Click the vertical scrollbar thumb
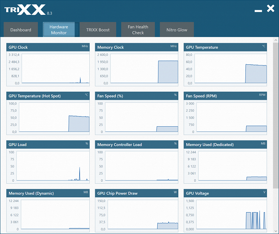Viewport: 279px width, 234px height. tap(276, 115)
